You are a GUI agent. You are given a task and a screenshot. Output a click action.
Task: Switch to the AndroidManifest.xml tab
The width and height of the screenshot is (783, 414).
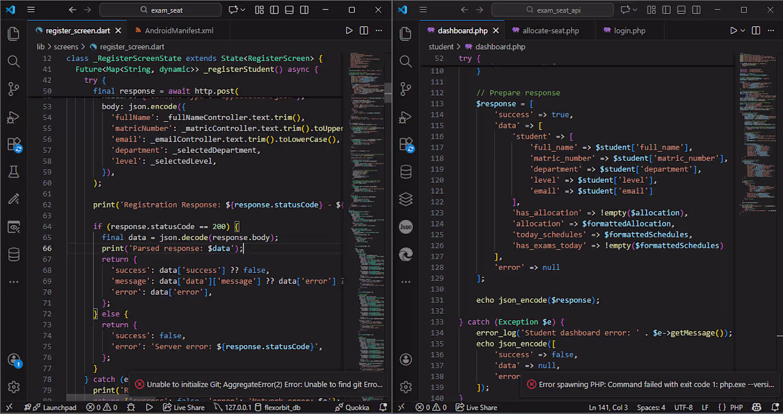(x=179, y=31)
